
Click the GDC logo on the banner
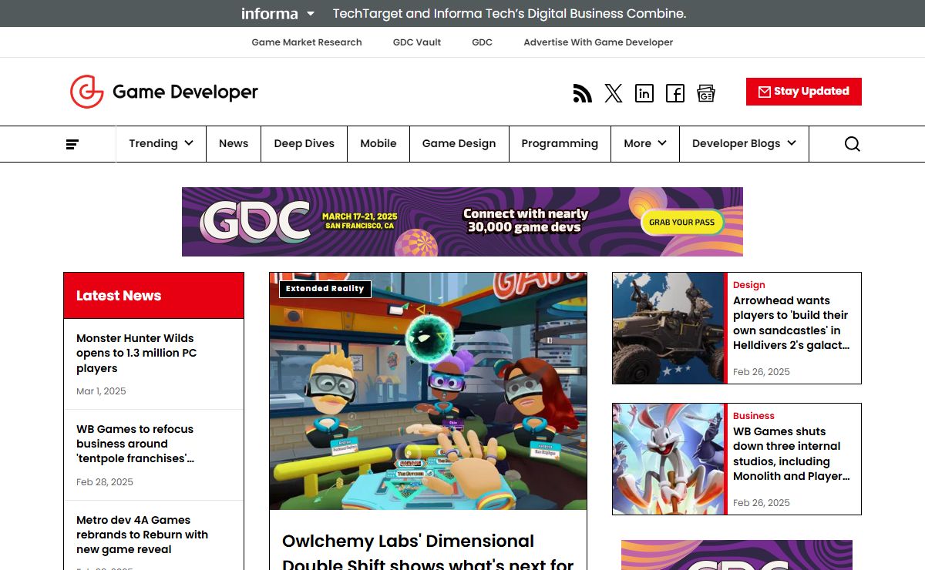coord(255,222)
